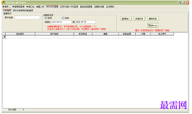The width and height of the screenshot is (192, 114).
Task: Open the 在线帮助 tab
Action: tap(110, 7)
